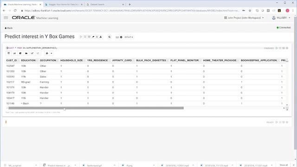Open settings gear of READY paragraph
297x167 pixels.
287,122
